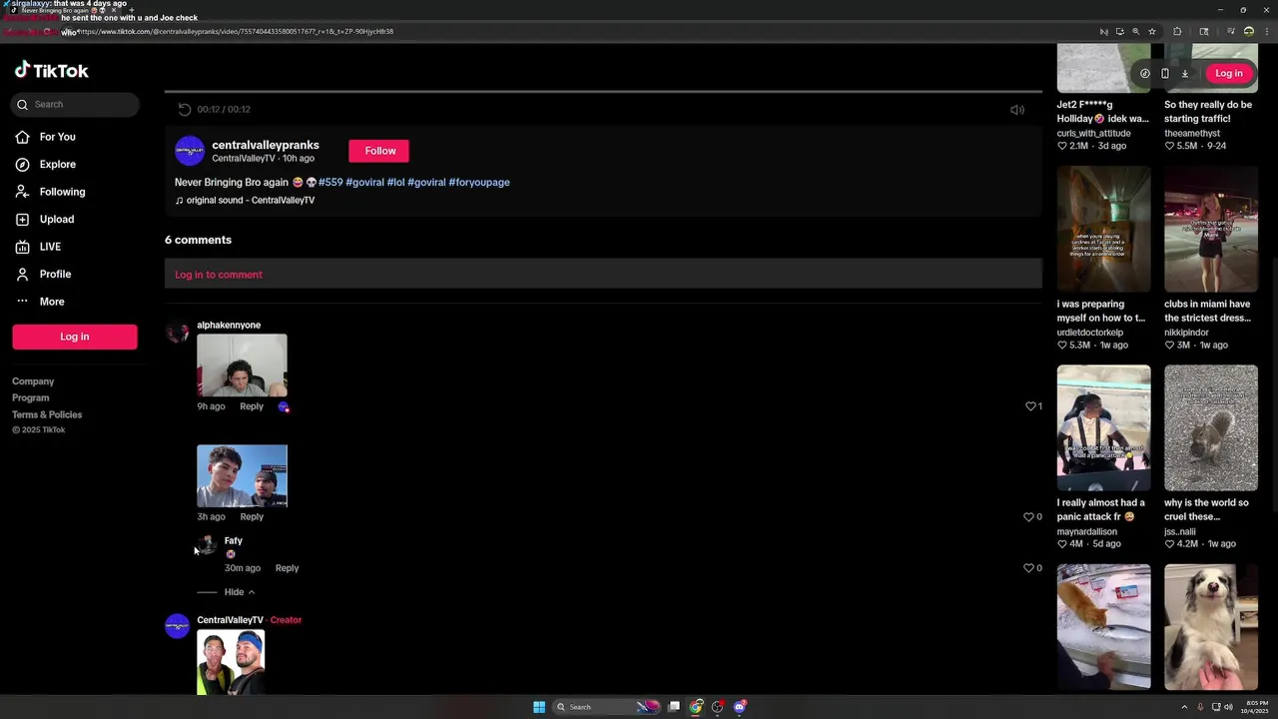The image size is (1278, 719).
Task: Open the #559 hashtag
Action: pyautogui.click(x=330, y=183)
